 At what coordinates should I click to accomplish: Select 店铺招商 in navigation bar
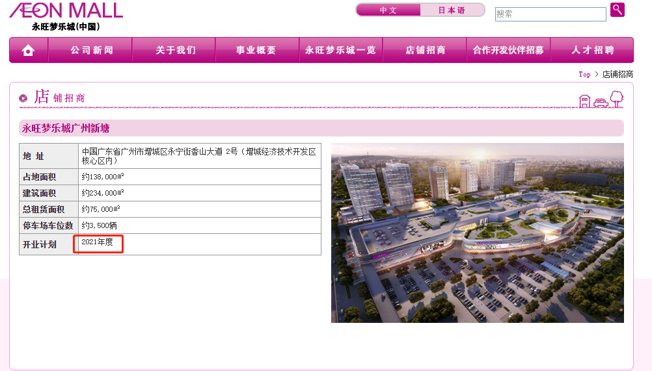[425, 51]
